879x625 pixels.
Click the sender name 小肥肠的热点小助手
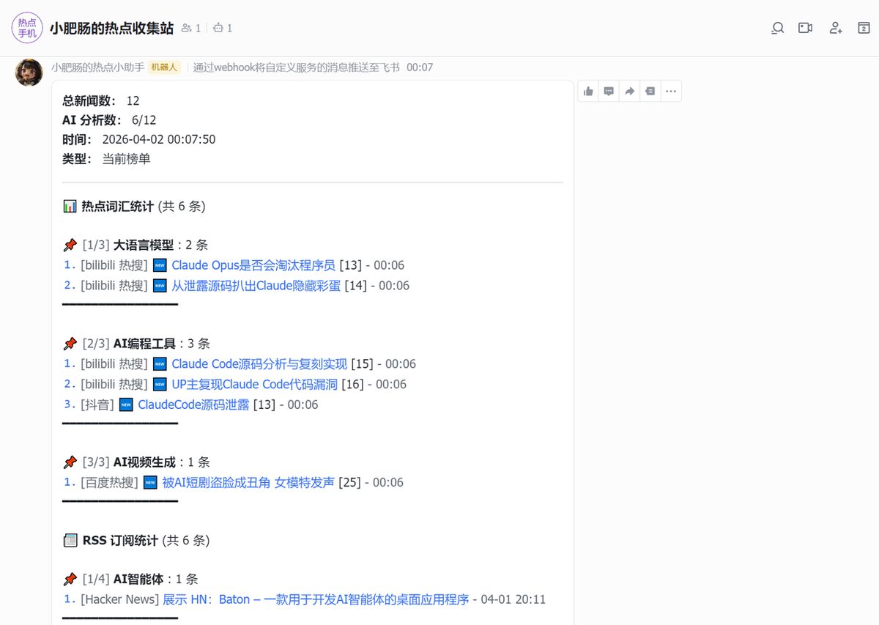(97, 67)
